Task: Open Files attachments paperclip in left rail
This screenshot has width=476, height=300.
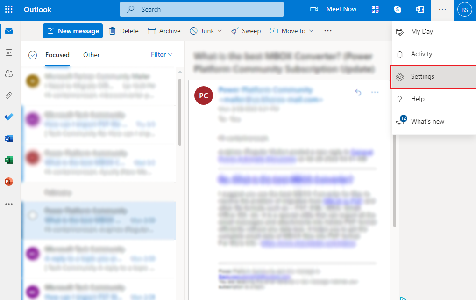Action: click(9, 95)
